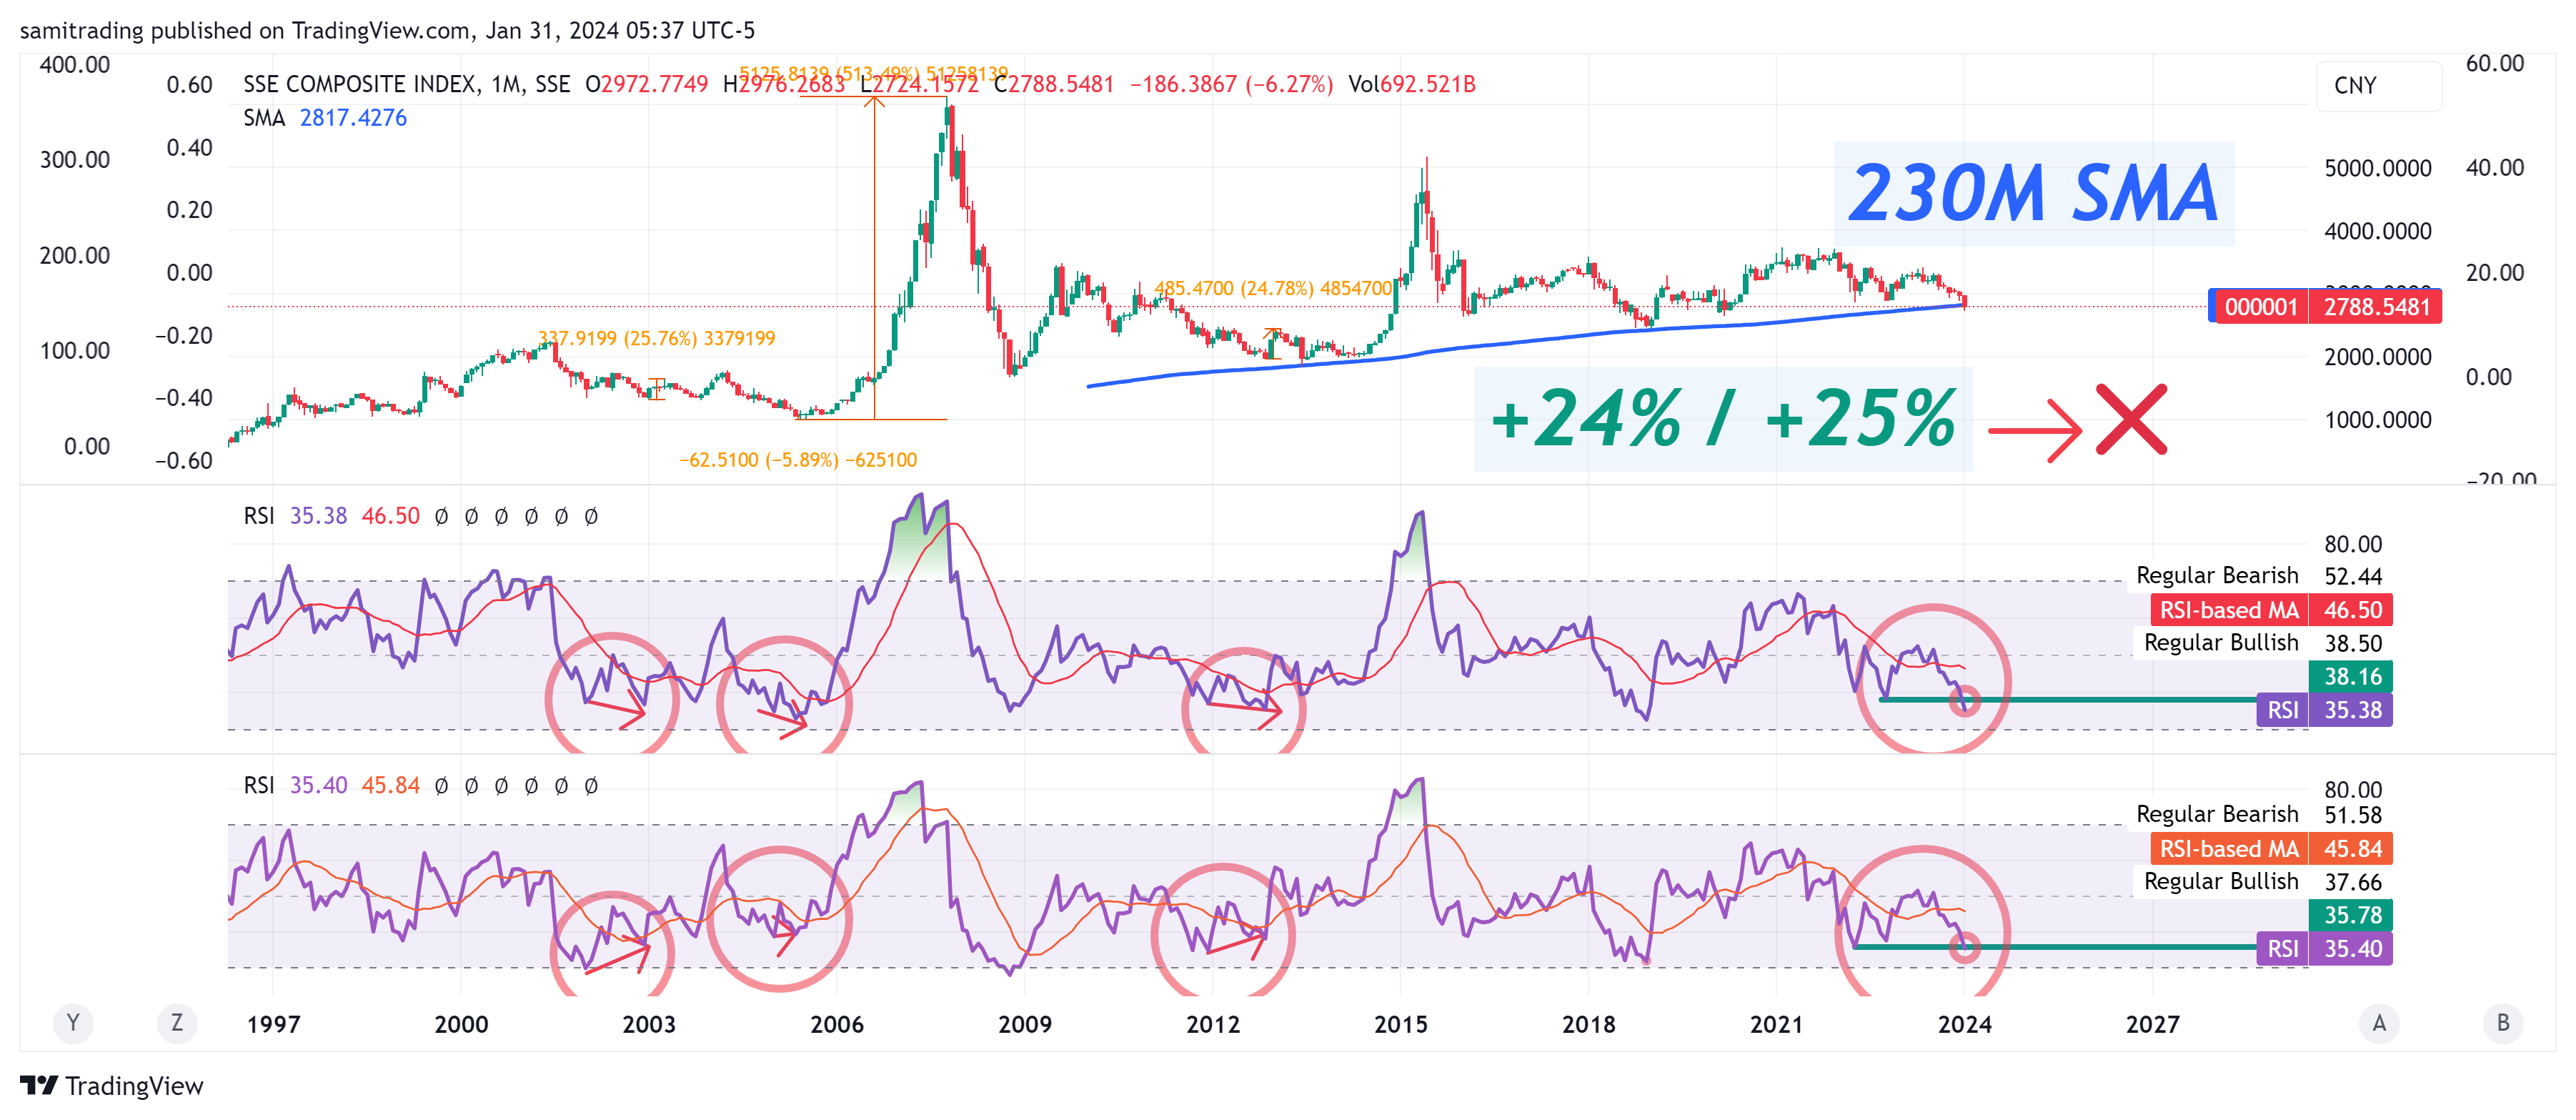This screenshot has width=2576, height=1120.
Task: Click the -186.3867 (-6.27%) change value
Action: click(1231, 85)
